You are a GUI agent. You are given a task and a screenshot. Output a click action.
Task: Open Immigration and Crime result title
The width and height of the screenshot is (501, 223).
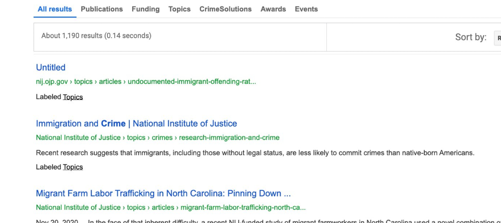point(136,124)
